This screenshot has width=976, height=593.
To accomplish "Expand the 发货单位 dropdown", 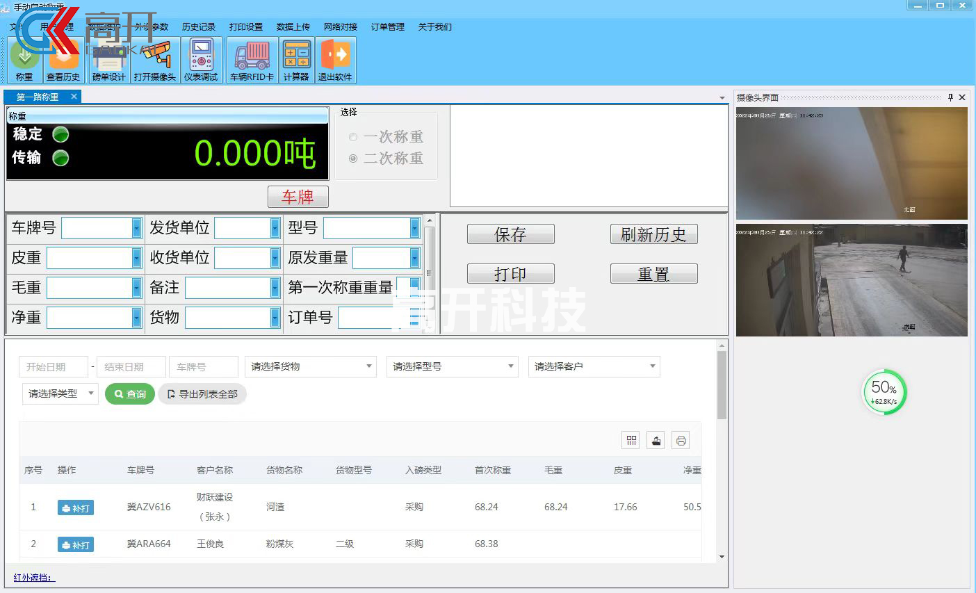I will (x=275, y=228).
